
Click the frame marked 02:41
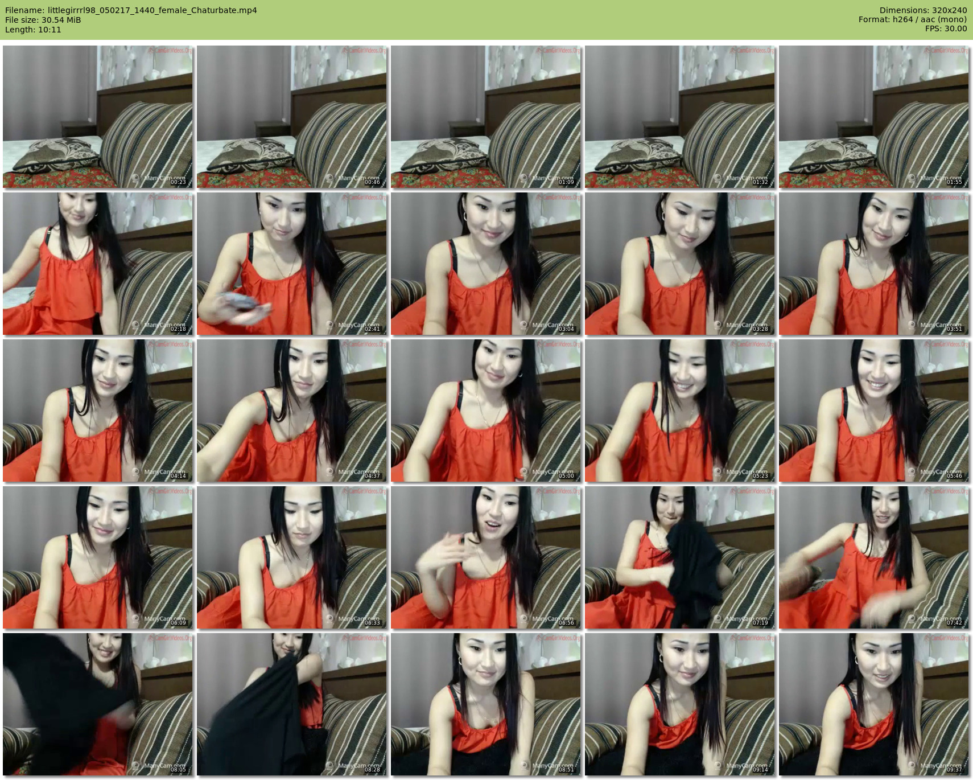(292, 264)
